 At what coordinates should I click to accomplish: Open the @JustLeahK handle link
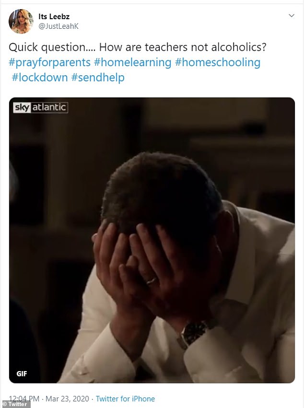(58, 26)
